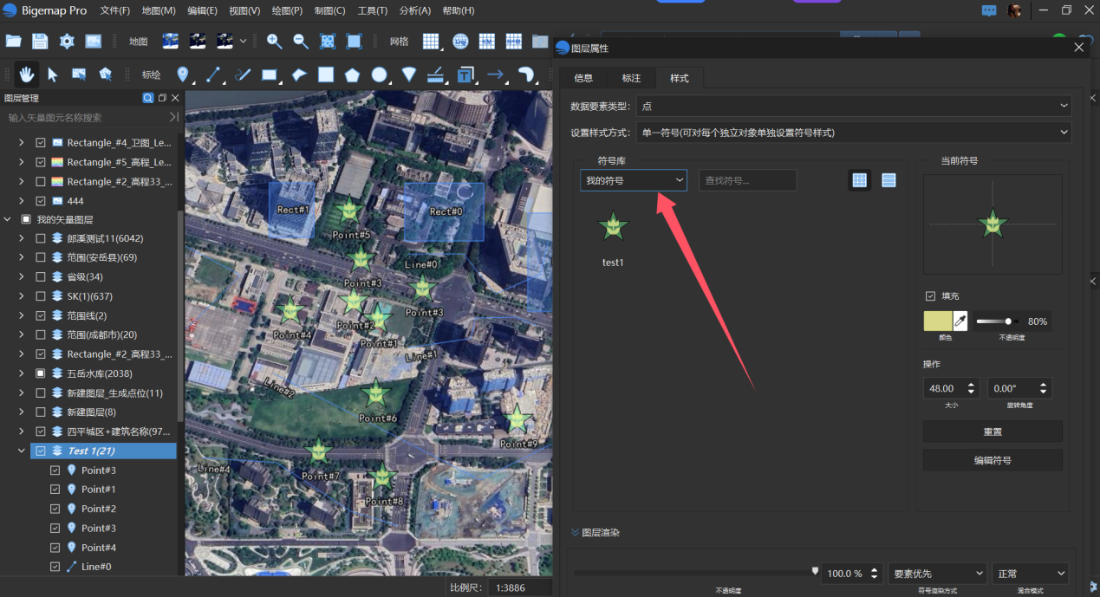1100x597 pixels.
Task: Check the SK(1)(637) layer checkbox
Action: [x=41, y=296]
